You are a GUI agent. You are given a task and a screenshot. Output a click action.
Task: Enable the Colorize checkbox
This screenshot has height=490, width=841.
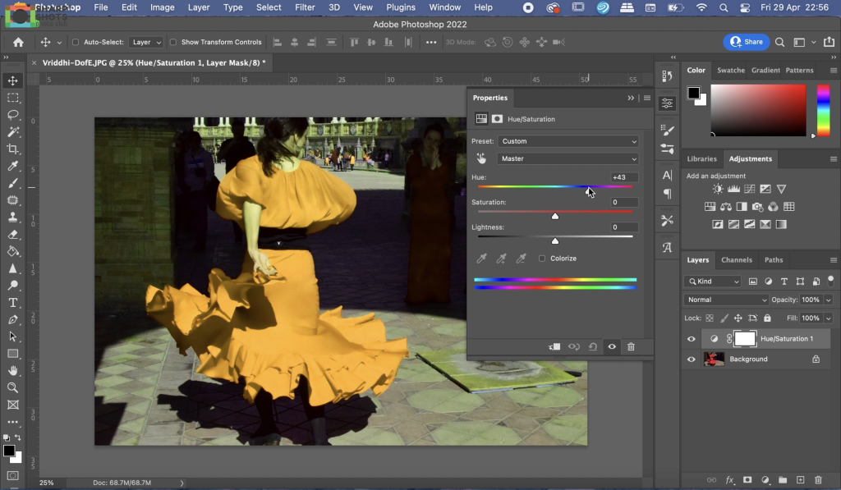(542, 259)
